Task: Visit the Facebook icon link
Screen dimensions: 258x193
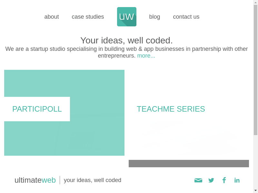Action: [224, 180]
